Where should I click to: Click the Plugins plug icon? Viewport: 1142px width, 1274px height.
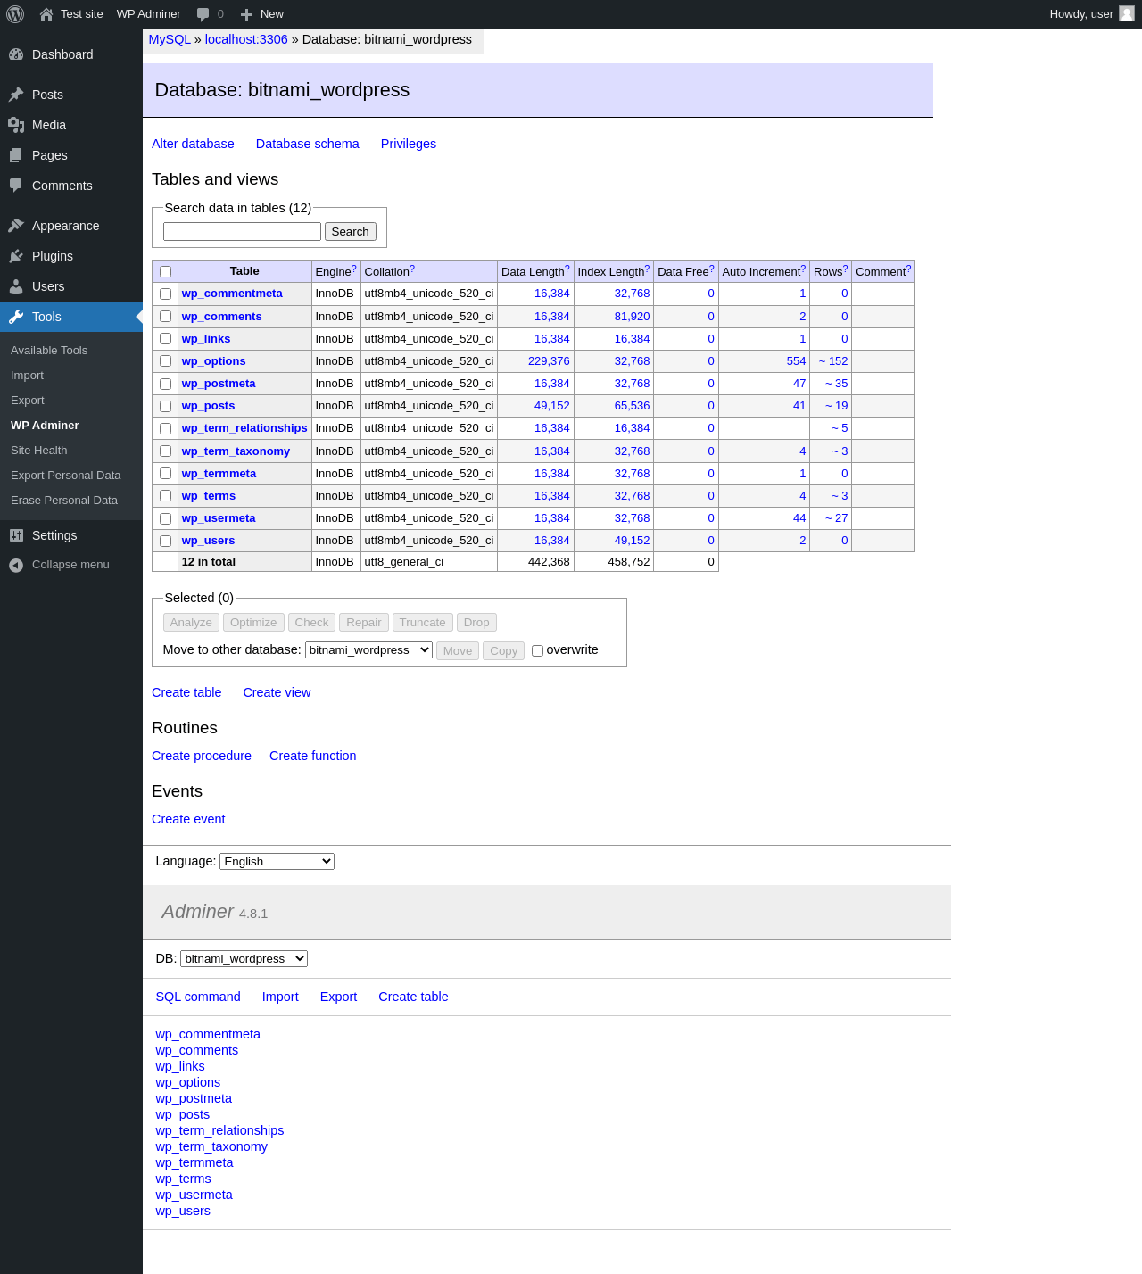pos(16,256)
